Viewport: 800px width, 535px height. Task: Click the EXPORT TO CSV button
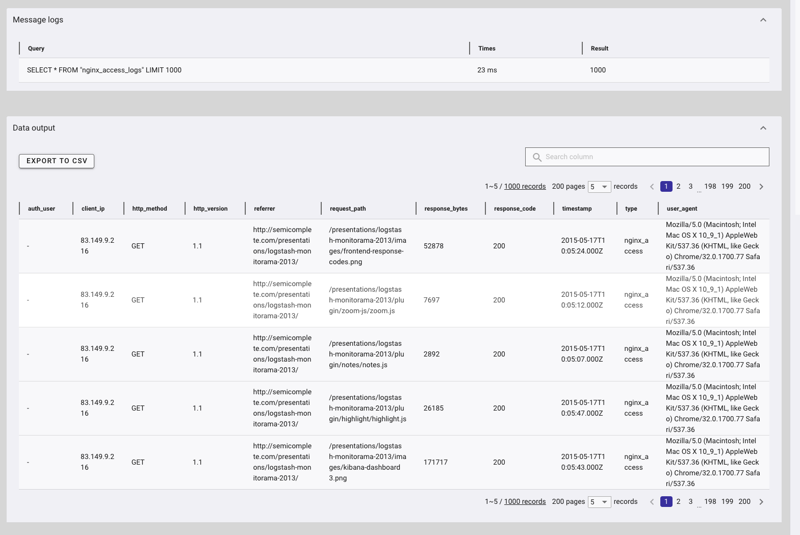pyautogui.click(x=57, y=161)
